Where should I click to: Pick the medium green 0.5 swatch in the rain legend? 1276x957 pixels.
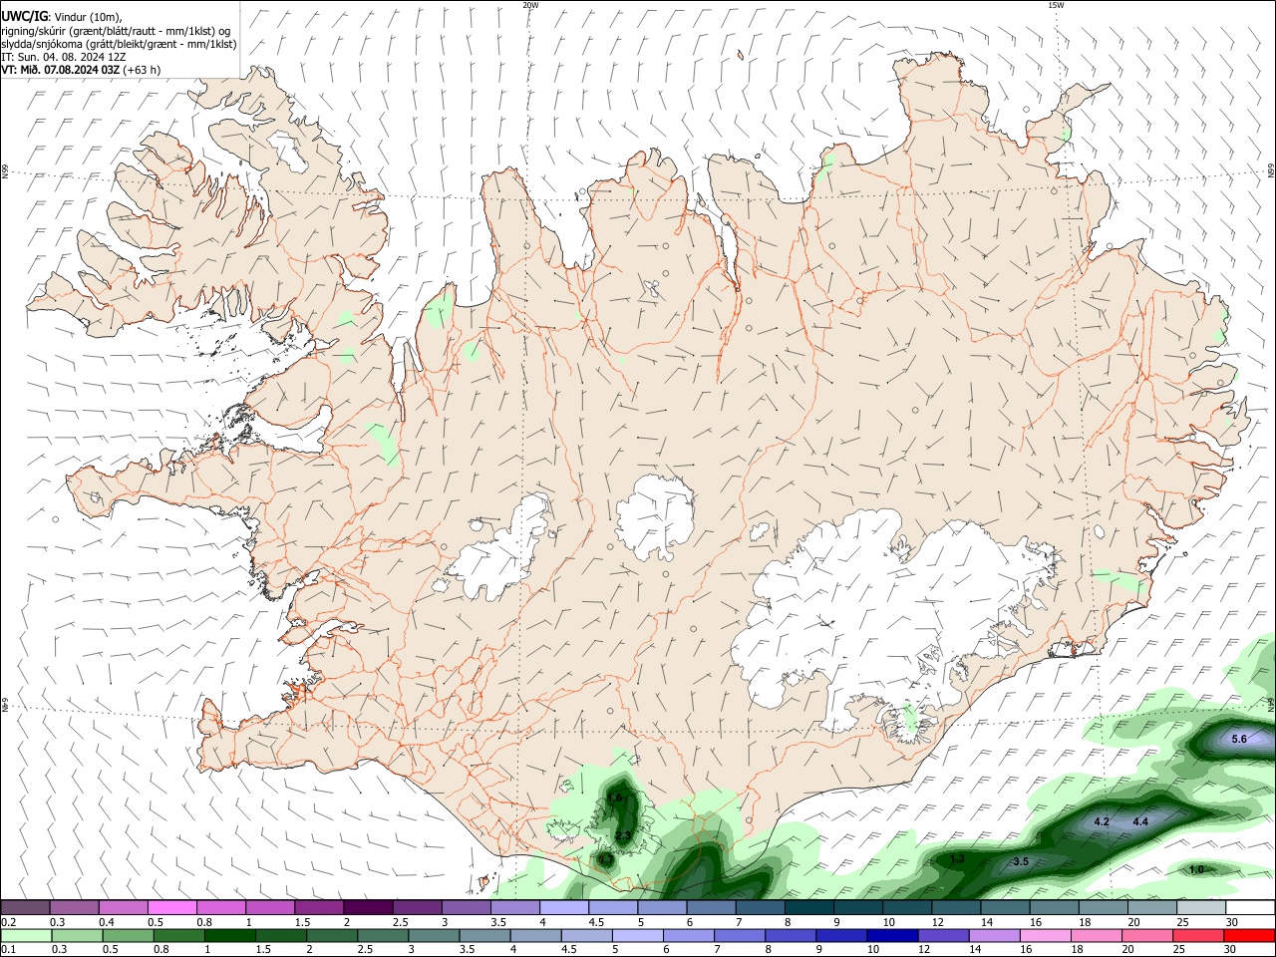(128, 935)
